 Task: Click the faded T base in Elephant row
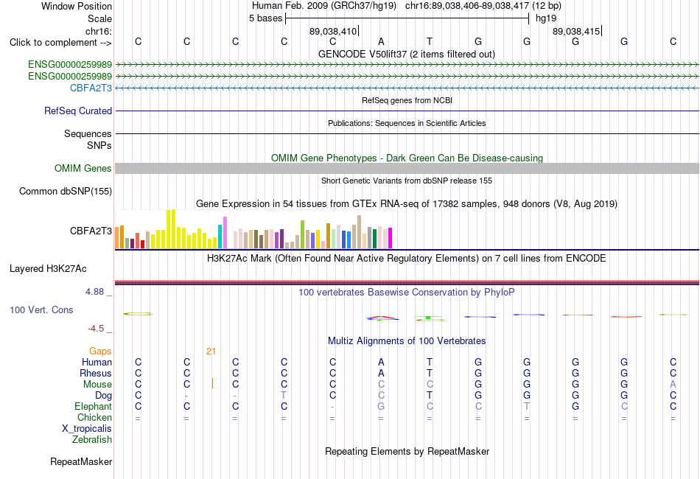click(527, 406)
